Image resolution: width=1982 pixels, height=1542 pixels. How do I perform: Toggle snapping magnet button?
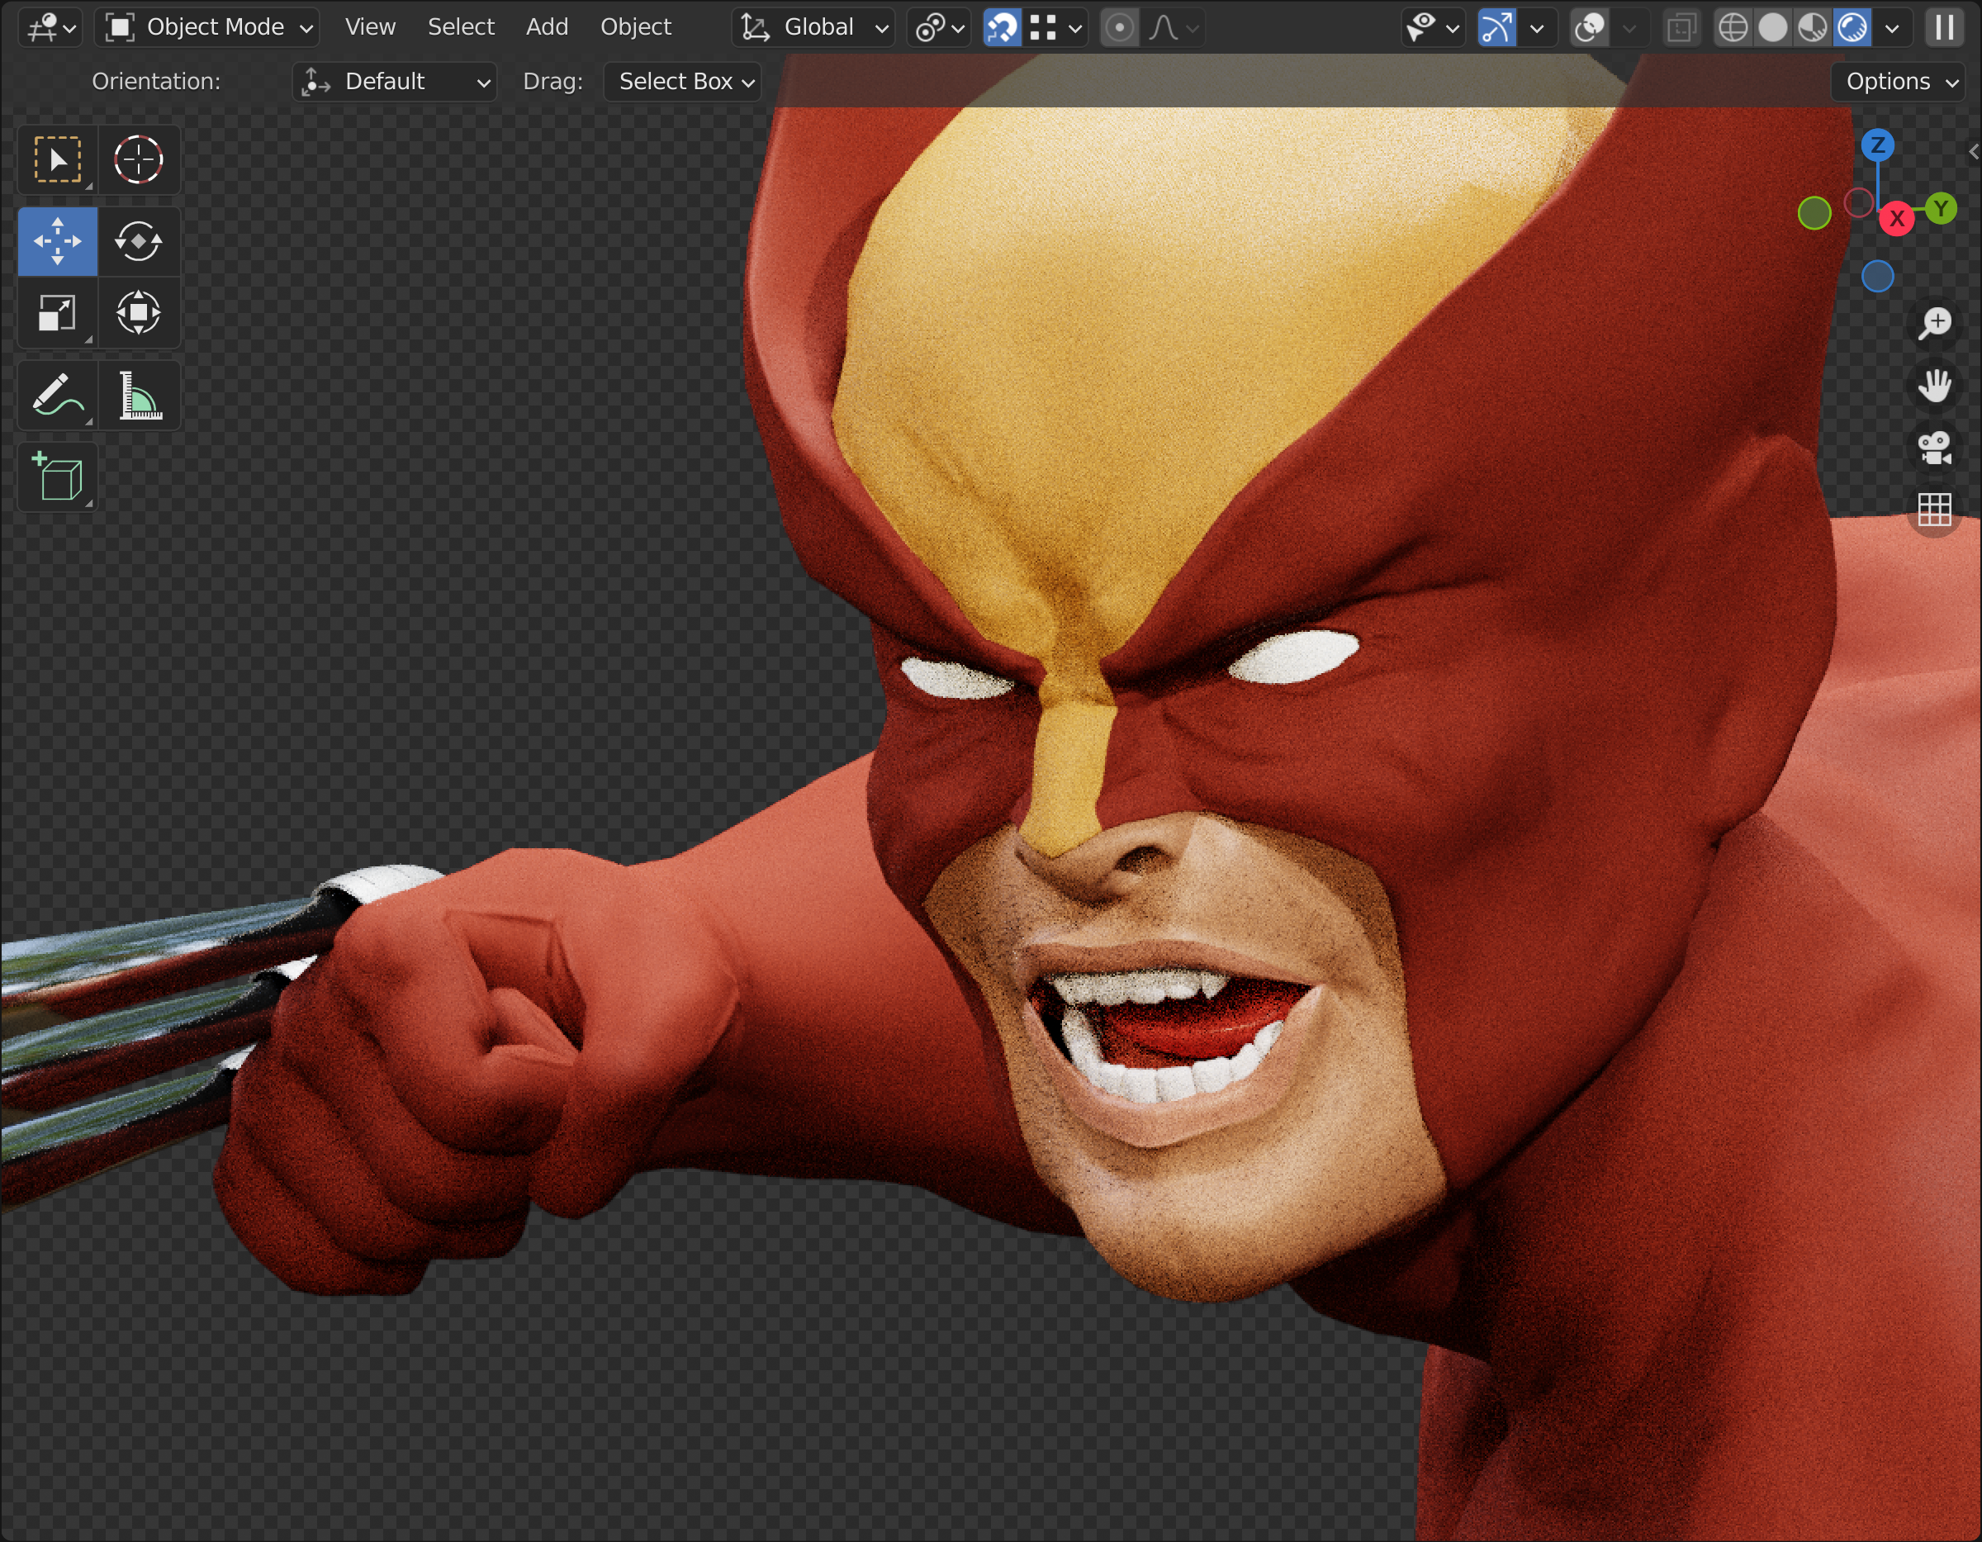pos(1002,27)
